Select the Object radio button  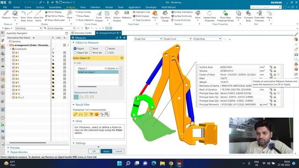click(x=75, y=49)
